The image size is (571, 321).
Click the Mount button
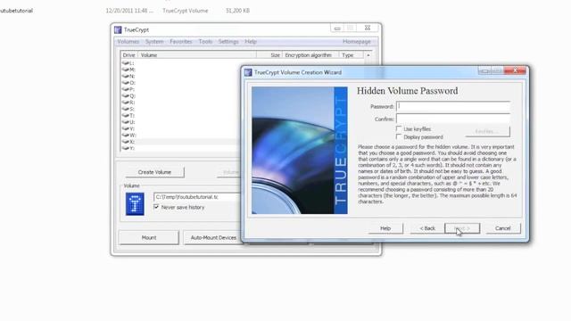[x=149, y=238]
